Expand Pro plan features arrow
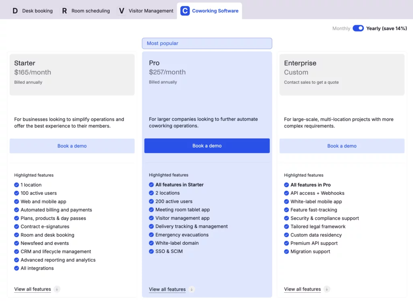The image size is (413, 304). [x=192, y=289]
